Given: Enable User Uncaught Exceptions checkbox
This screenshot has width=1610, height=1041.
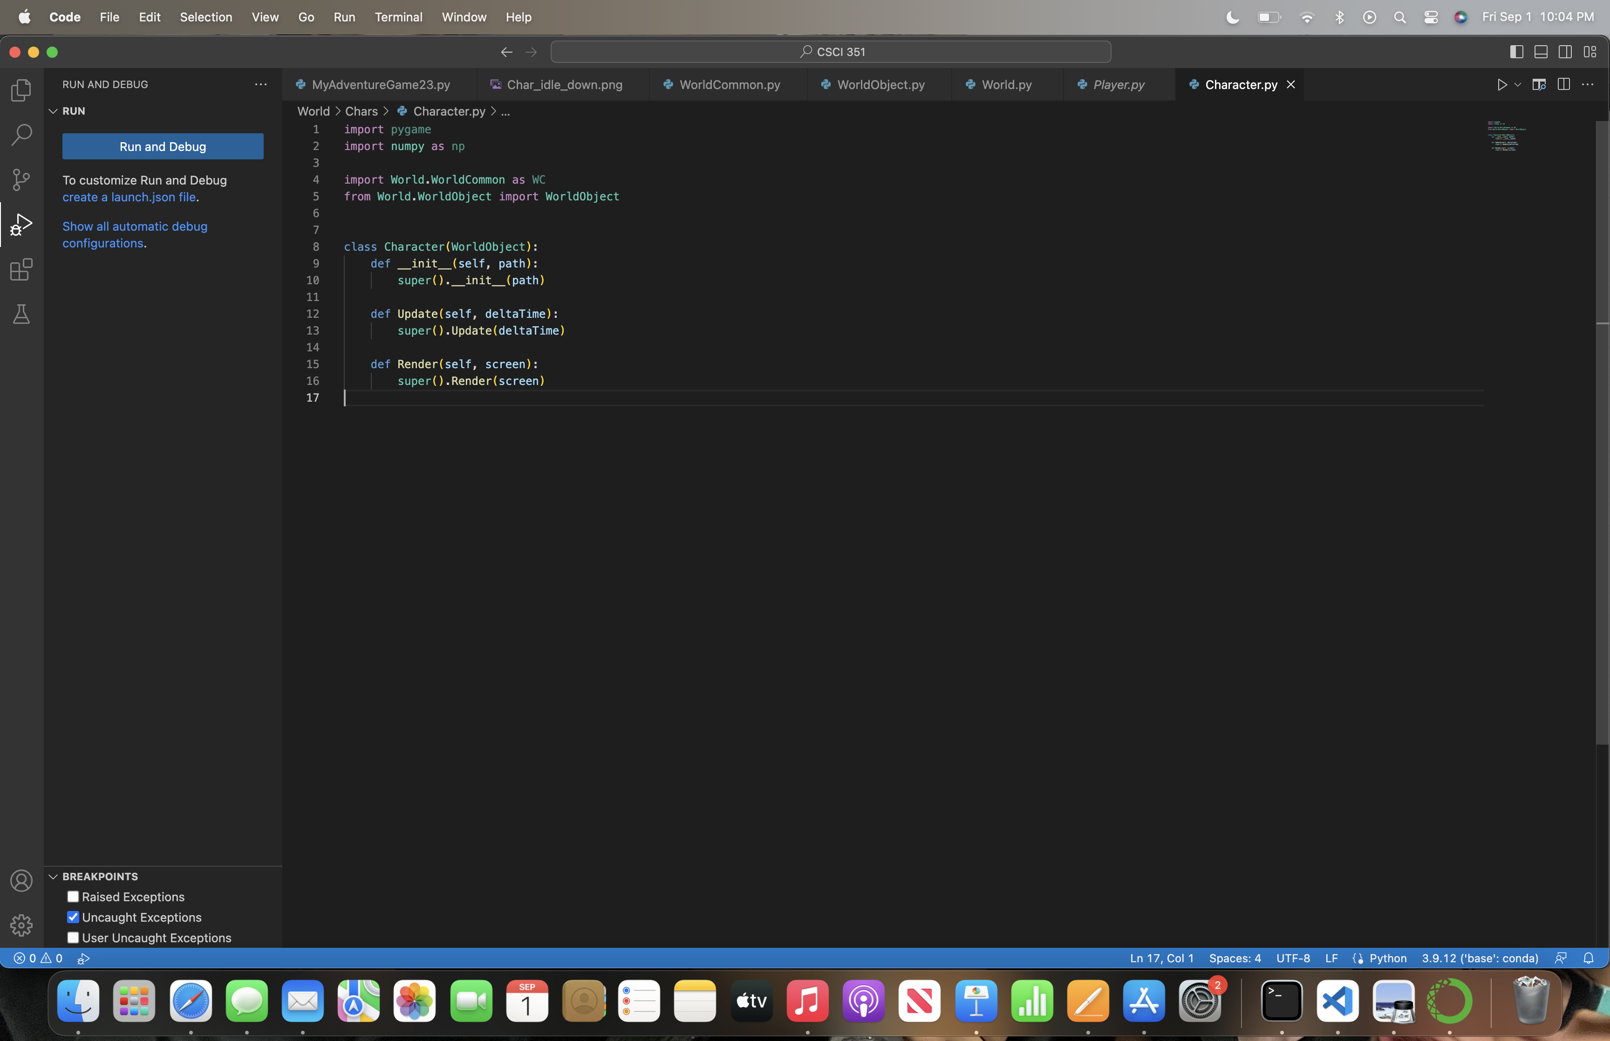Looking at the screenshot, I should (73, 938).
